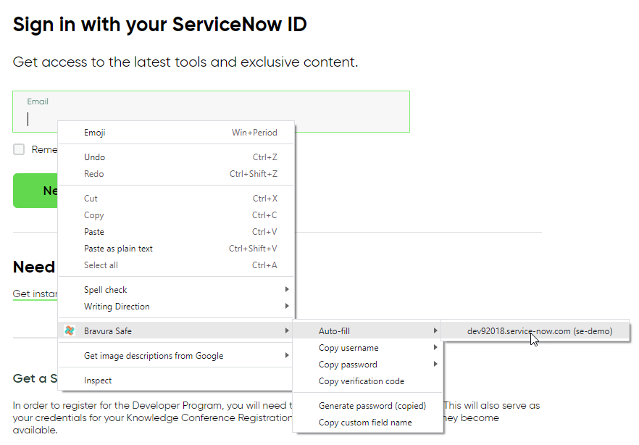The height and width of the screenshot is (445, 639).
Task: Select Paste as plain text option
Action: [118, 249]
